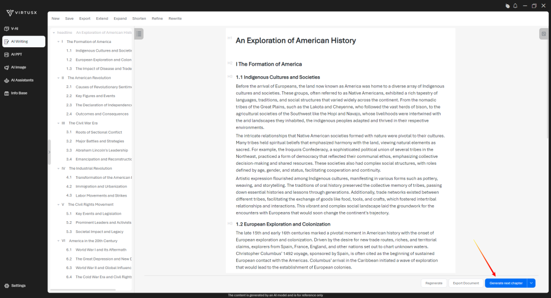Viewport: 551px width, 298px height.
Task: Collapse chapter I The Formation of America
Action: coord(58,42)
